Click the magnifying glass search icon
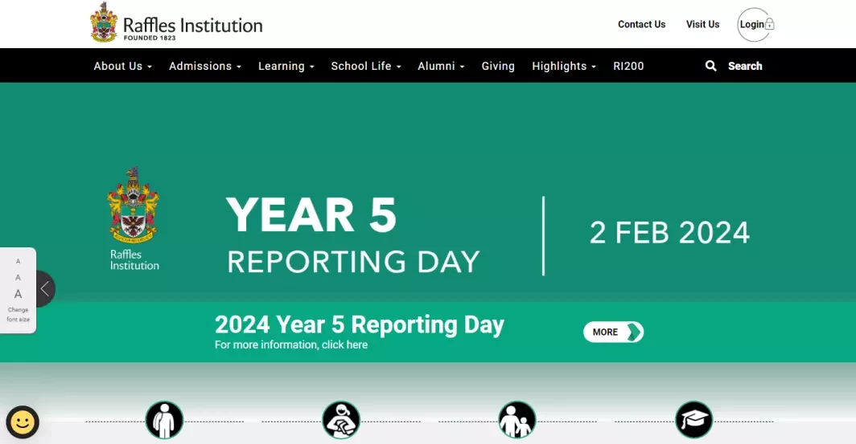The height and width of the screenshot is (444, 856). pyautogui.click(x=711, y=66)
